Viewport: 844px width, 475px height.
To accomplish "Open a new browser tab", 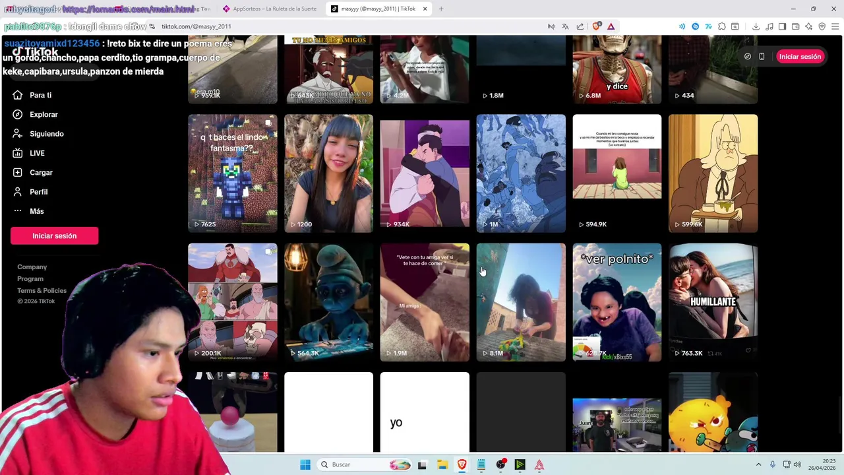I will click(441, 9).
